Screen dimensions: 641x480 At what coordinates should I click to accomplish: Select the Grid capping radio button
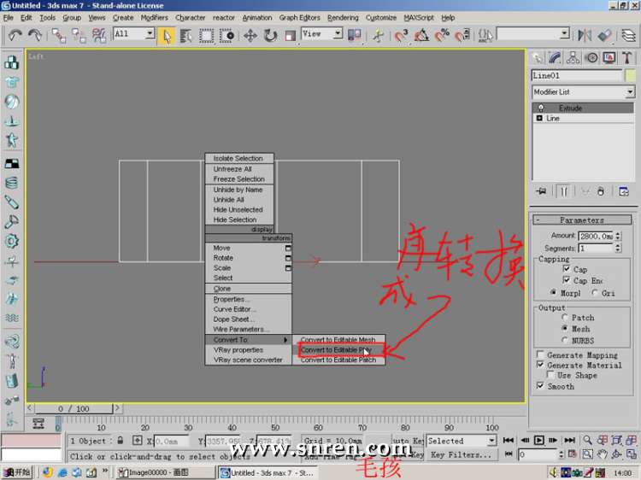click(x=595, y=292)
